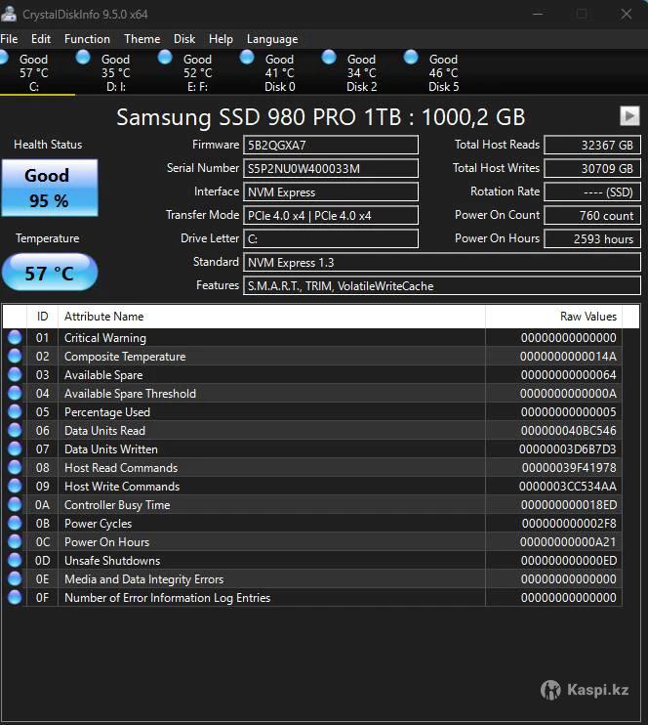Screen dimensions: 648x725
Task: Click status orb beside Percentage Used
Action: click(15, 411)
